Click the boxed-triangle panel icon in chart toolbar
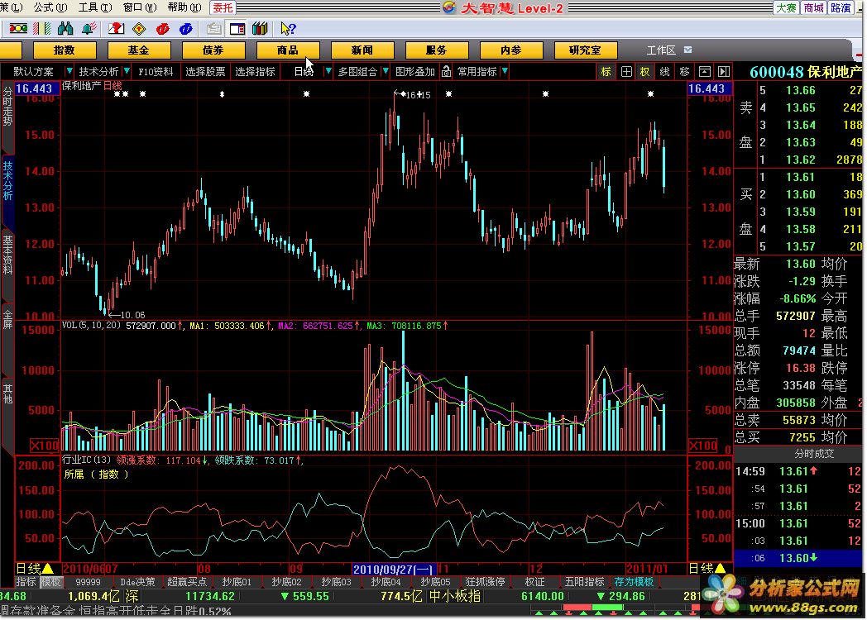Image resolution: width=867 pixels, height=620 pixels. coord(705,71)
